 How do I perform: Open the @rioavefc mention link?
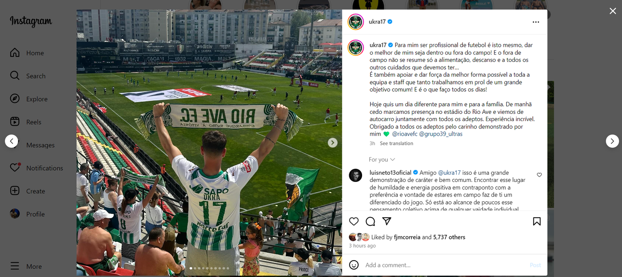[405, 134]
